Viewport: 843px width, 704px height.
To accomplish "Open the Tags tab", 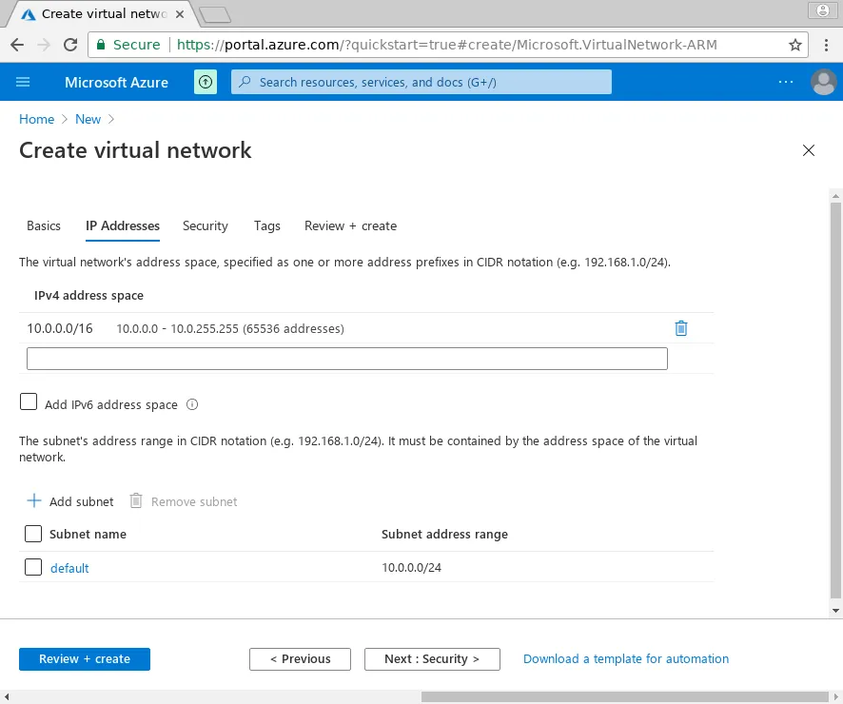I will tap(267, 226).
